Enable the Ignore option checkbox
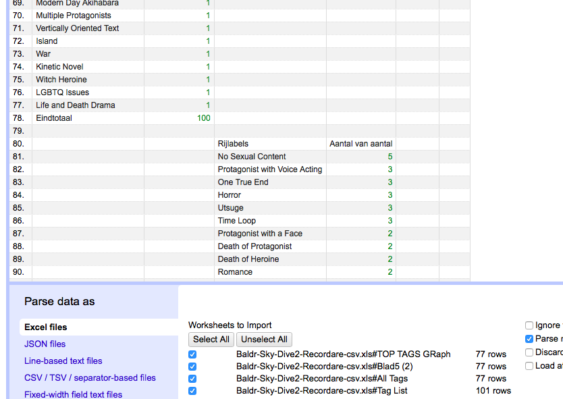This screenshot has width=563, height=399. tap(529, 325)
